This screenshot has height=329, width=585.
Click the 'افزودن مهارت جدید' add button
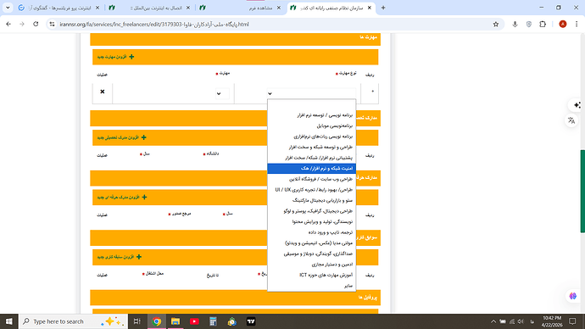tap(115, 57)
